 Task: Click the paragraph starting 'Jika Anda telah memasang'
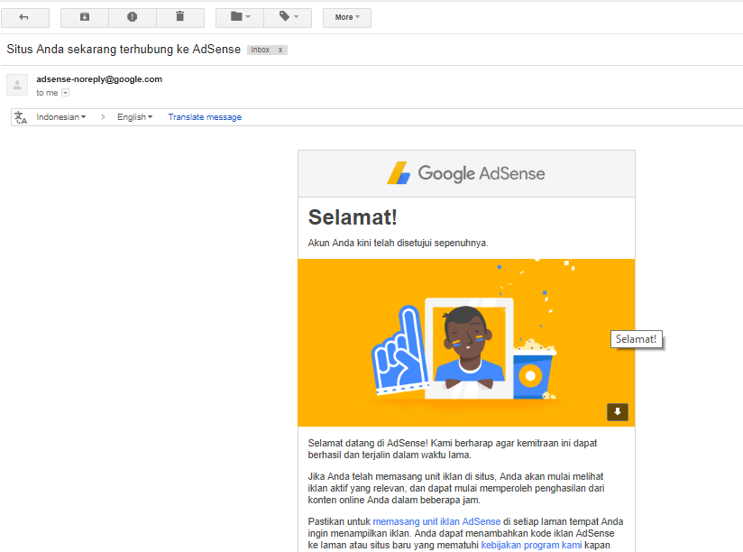(x=456, y=488)
